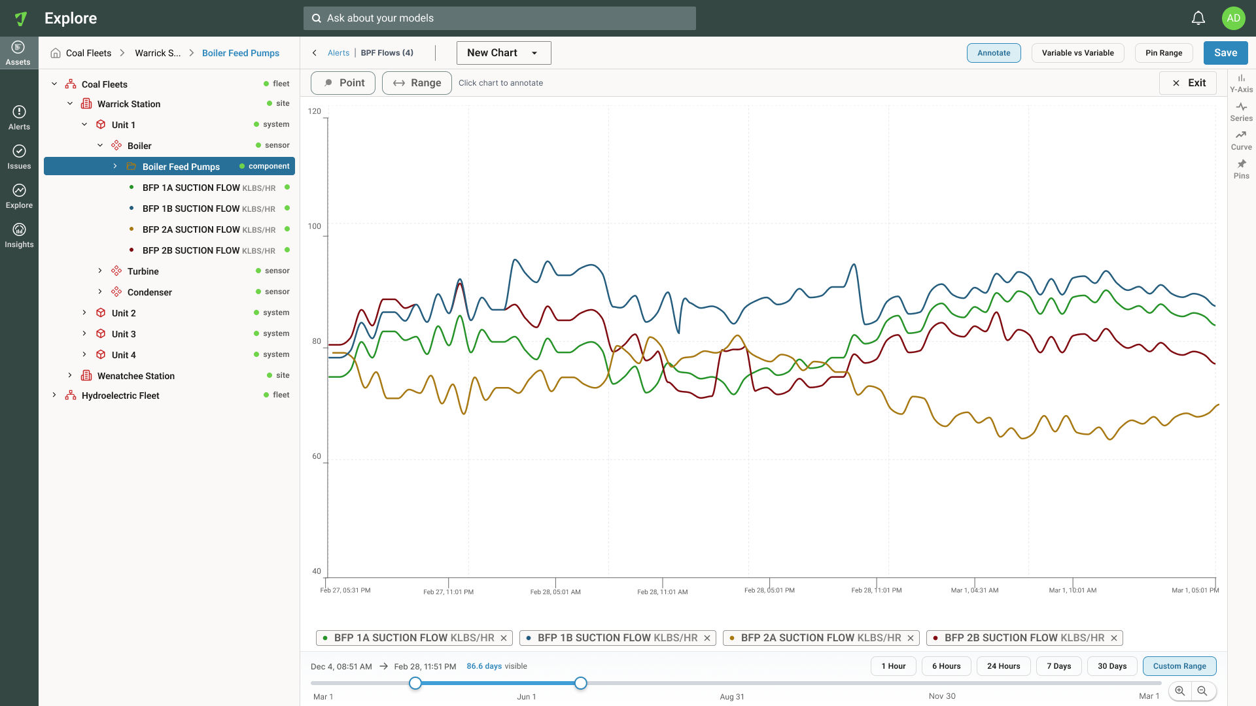Open the Curve panel
The height and width of the screenshot is (706, 1256).
1241,141
